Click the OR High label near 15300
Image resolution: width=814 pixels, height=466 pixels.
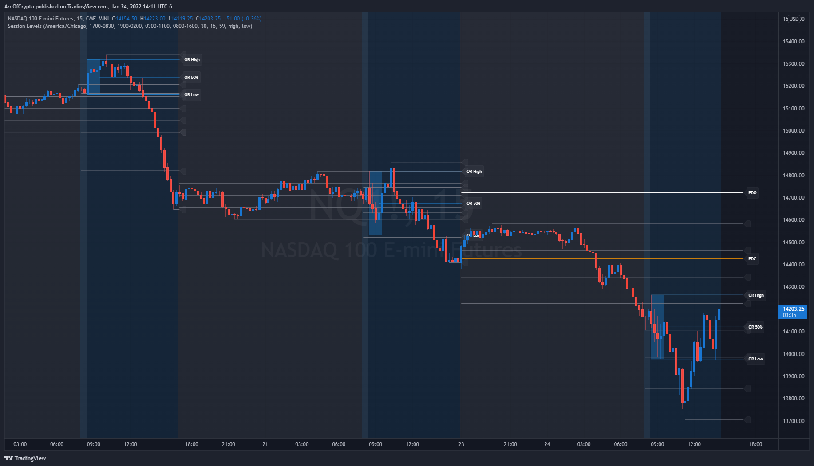(192, 60)
